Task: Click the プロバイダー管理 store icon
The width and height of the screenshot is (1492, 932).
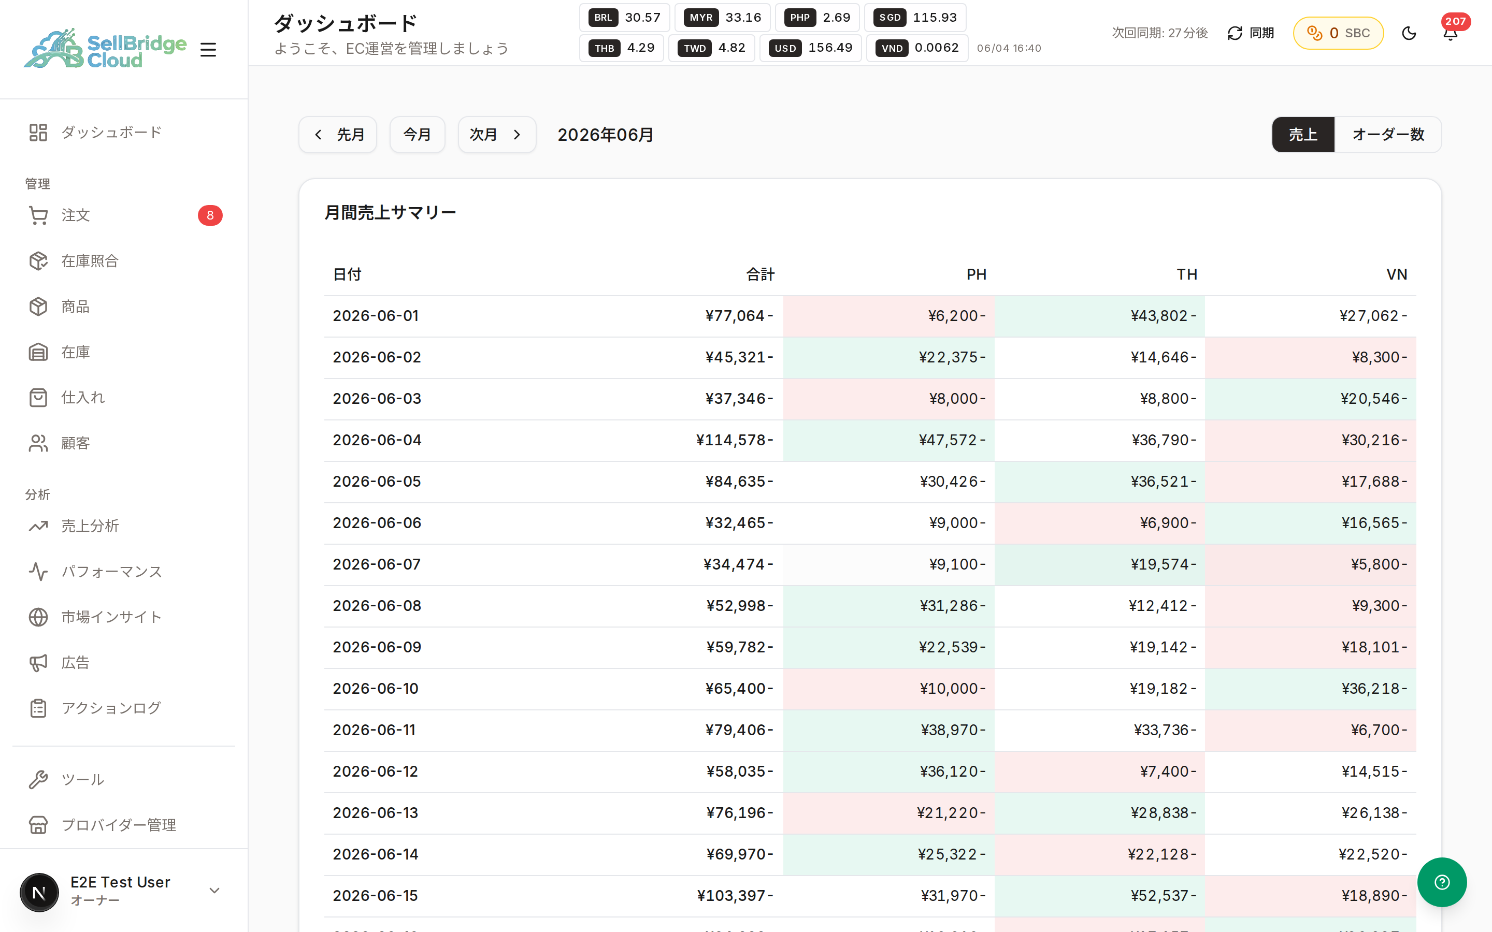Action: coord(38,825)
